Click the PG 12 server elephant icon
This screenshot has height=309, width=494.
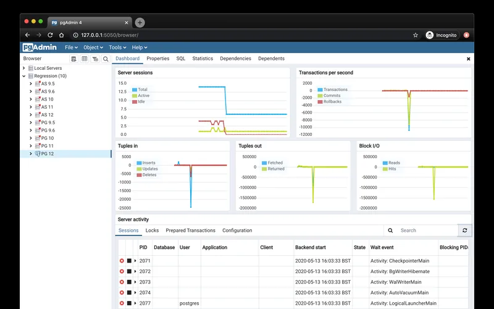tap(38, 153)
